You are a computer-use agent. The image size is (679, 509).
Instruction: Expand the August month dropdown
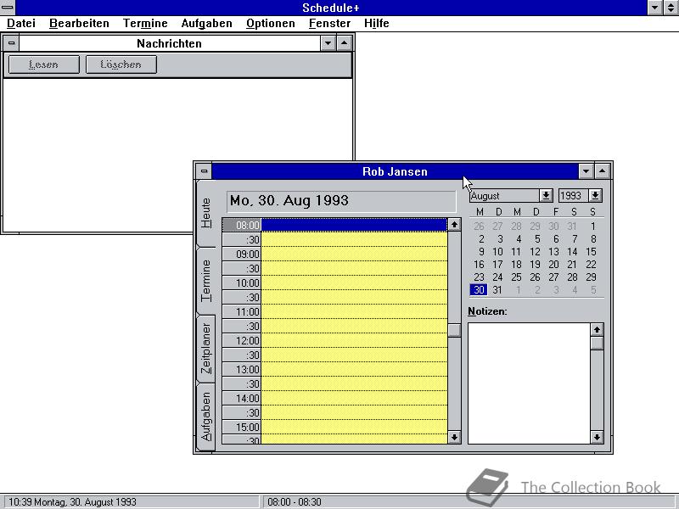[546, 196]
